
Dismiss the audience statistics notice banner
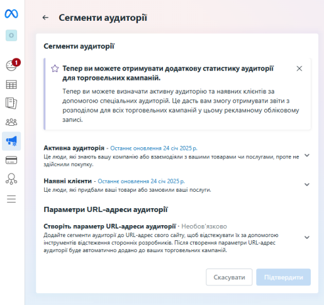[299, 69]
